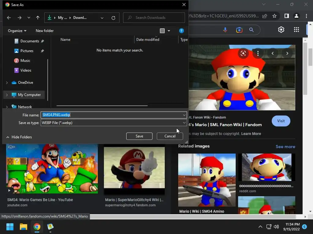Click the refresh button in Save As dialog
The height and width of the screenshot is (234, 313).
tap(113, 18)
